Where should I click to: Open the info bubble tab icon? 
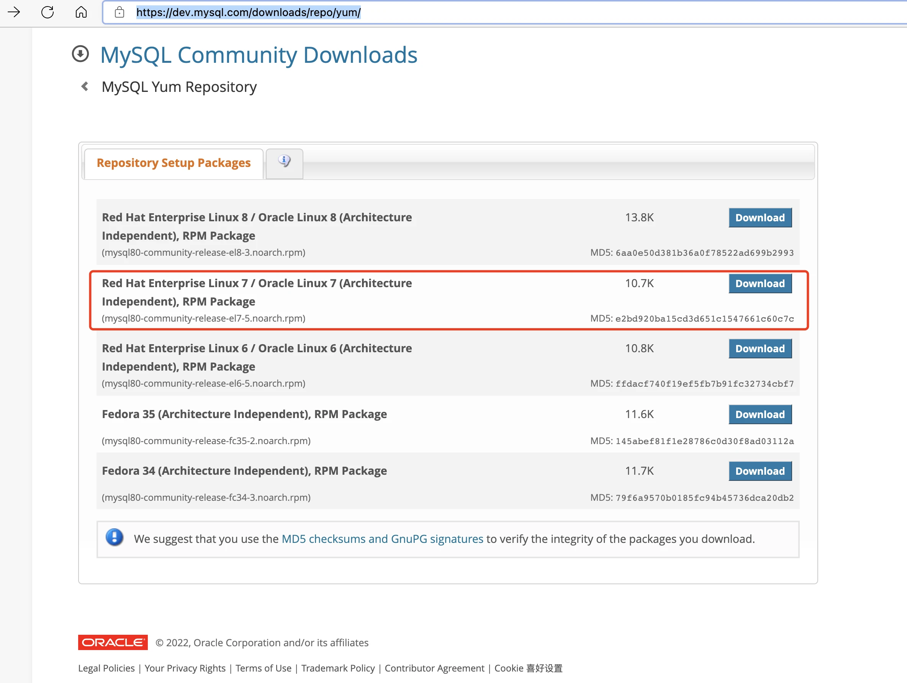point(285,161)
